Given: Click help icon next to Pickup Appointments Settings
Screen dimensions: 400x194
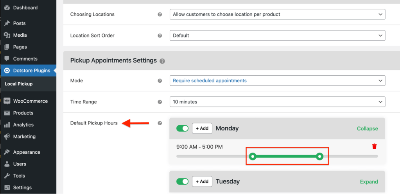Looking at the screenshot, I should pos(162,61).
